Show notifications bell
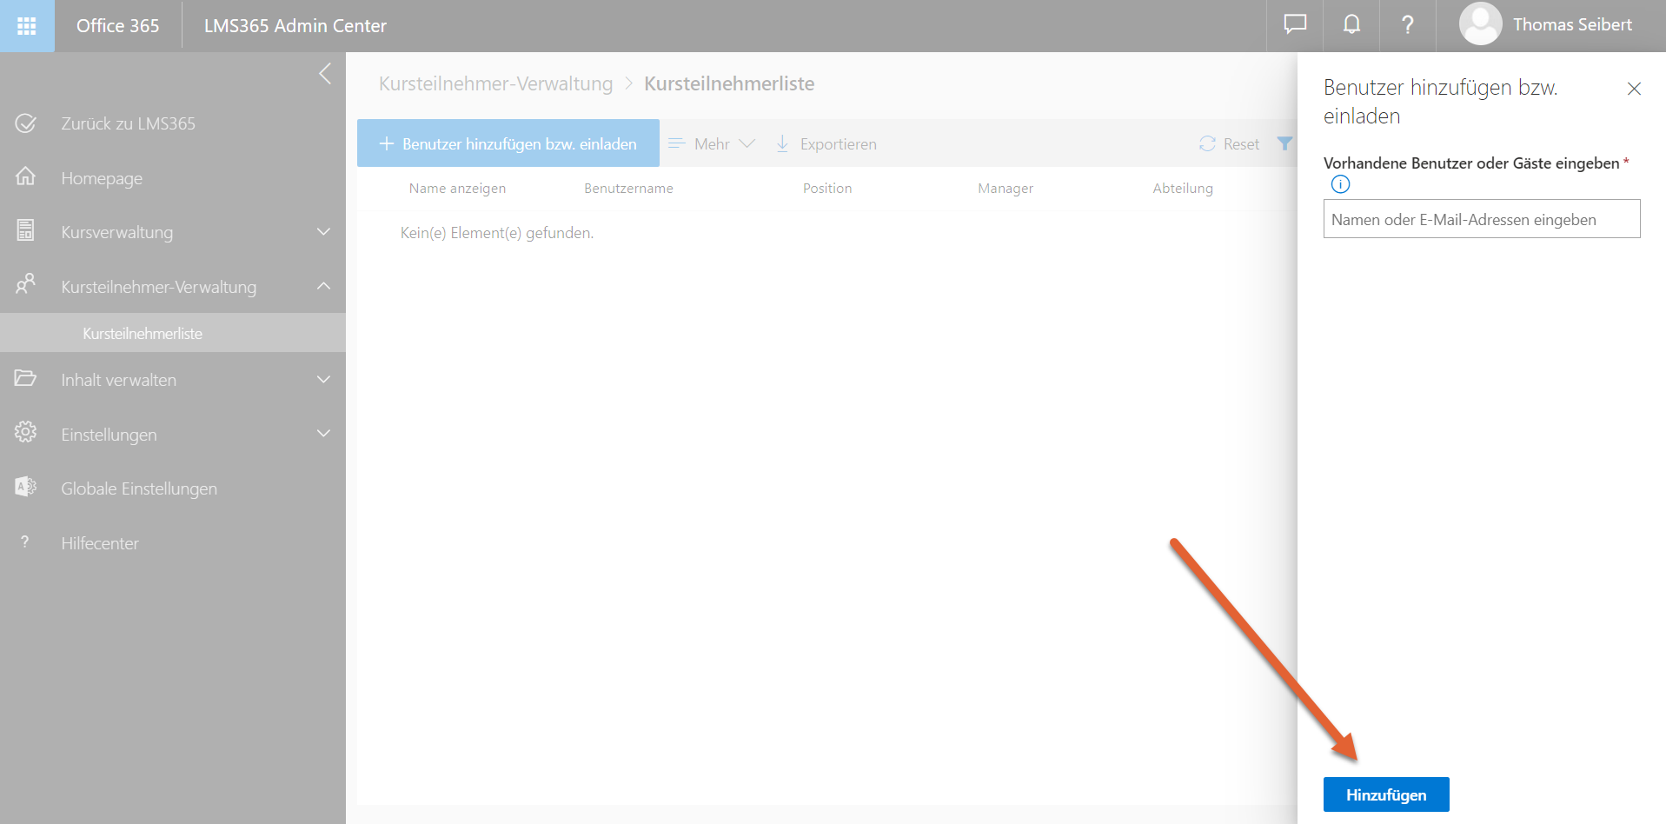The height and width of the screenshot is (824, 1666). (x=1351, y=25)
